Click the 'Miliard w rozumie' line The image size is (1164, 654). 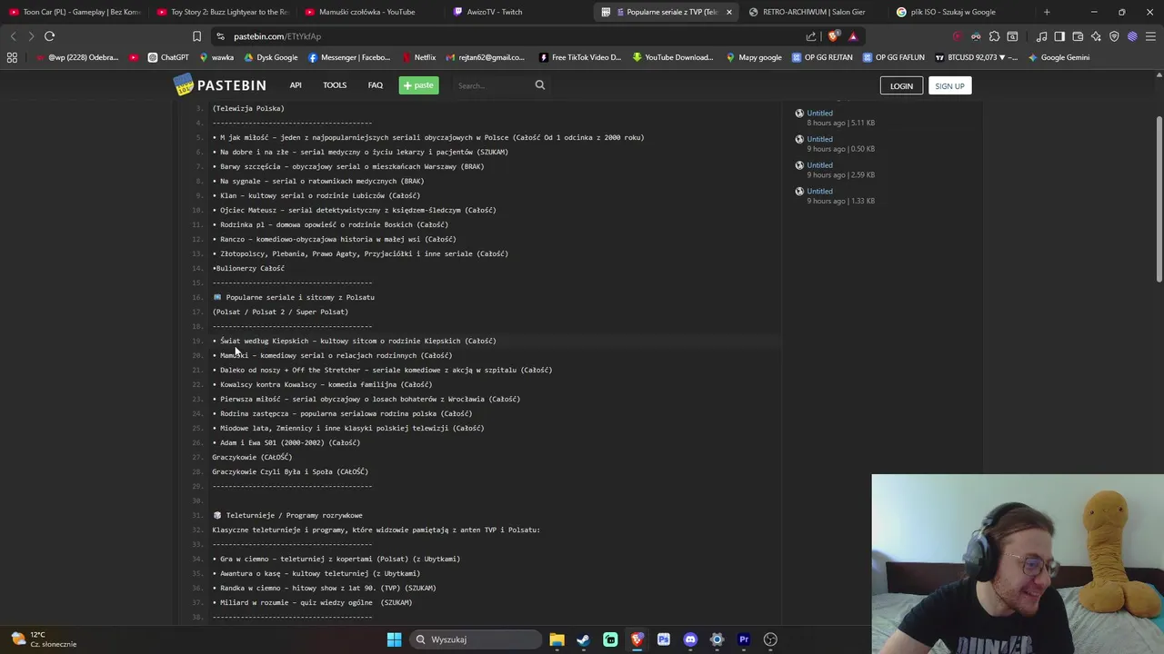pyautogui.click(x=312, y=602)
